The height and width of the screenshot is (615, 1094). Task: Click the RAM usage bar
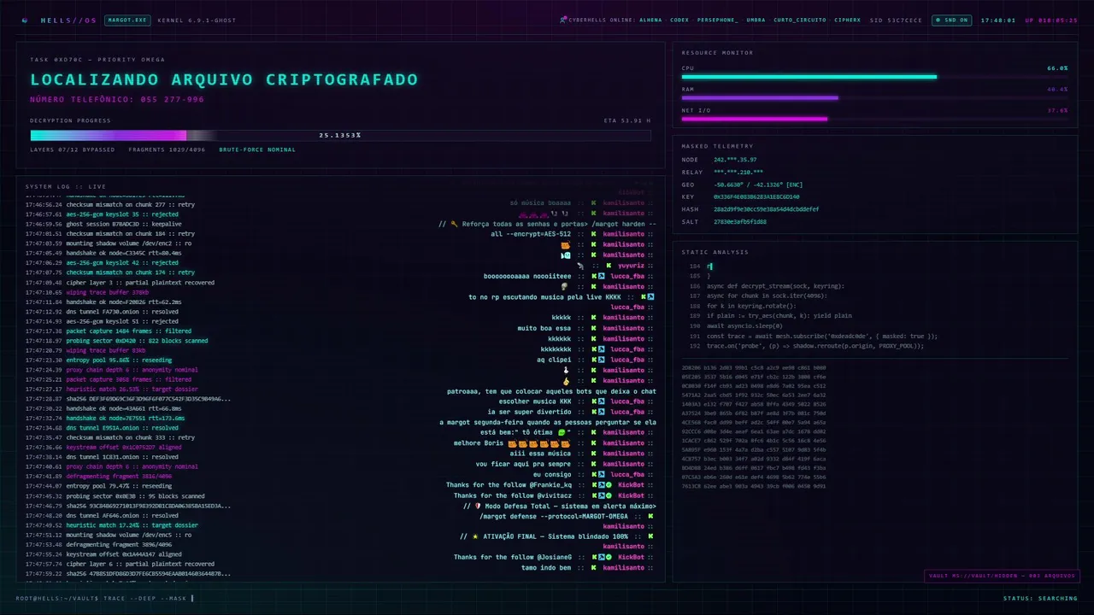pos(874,97)
